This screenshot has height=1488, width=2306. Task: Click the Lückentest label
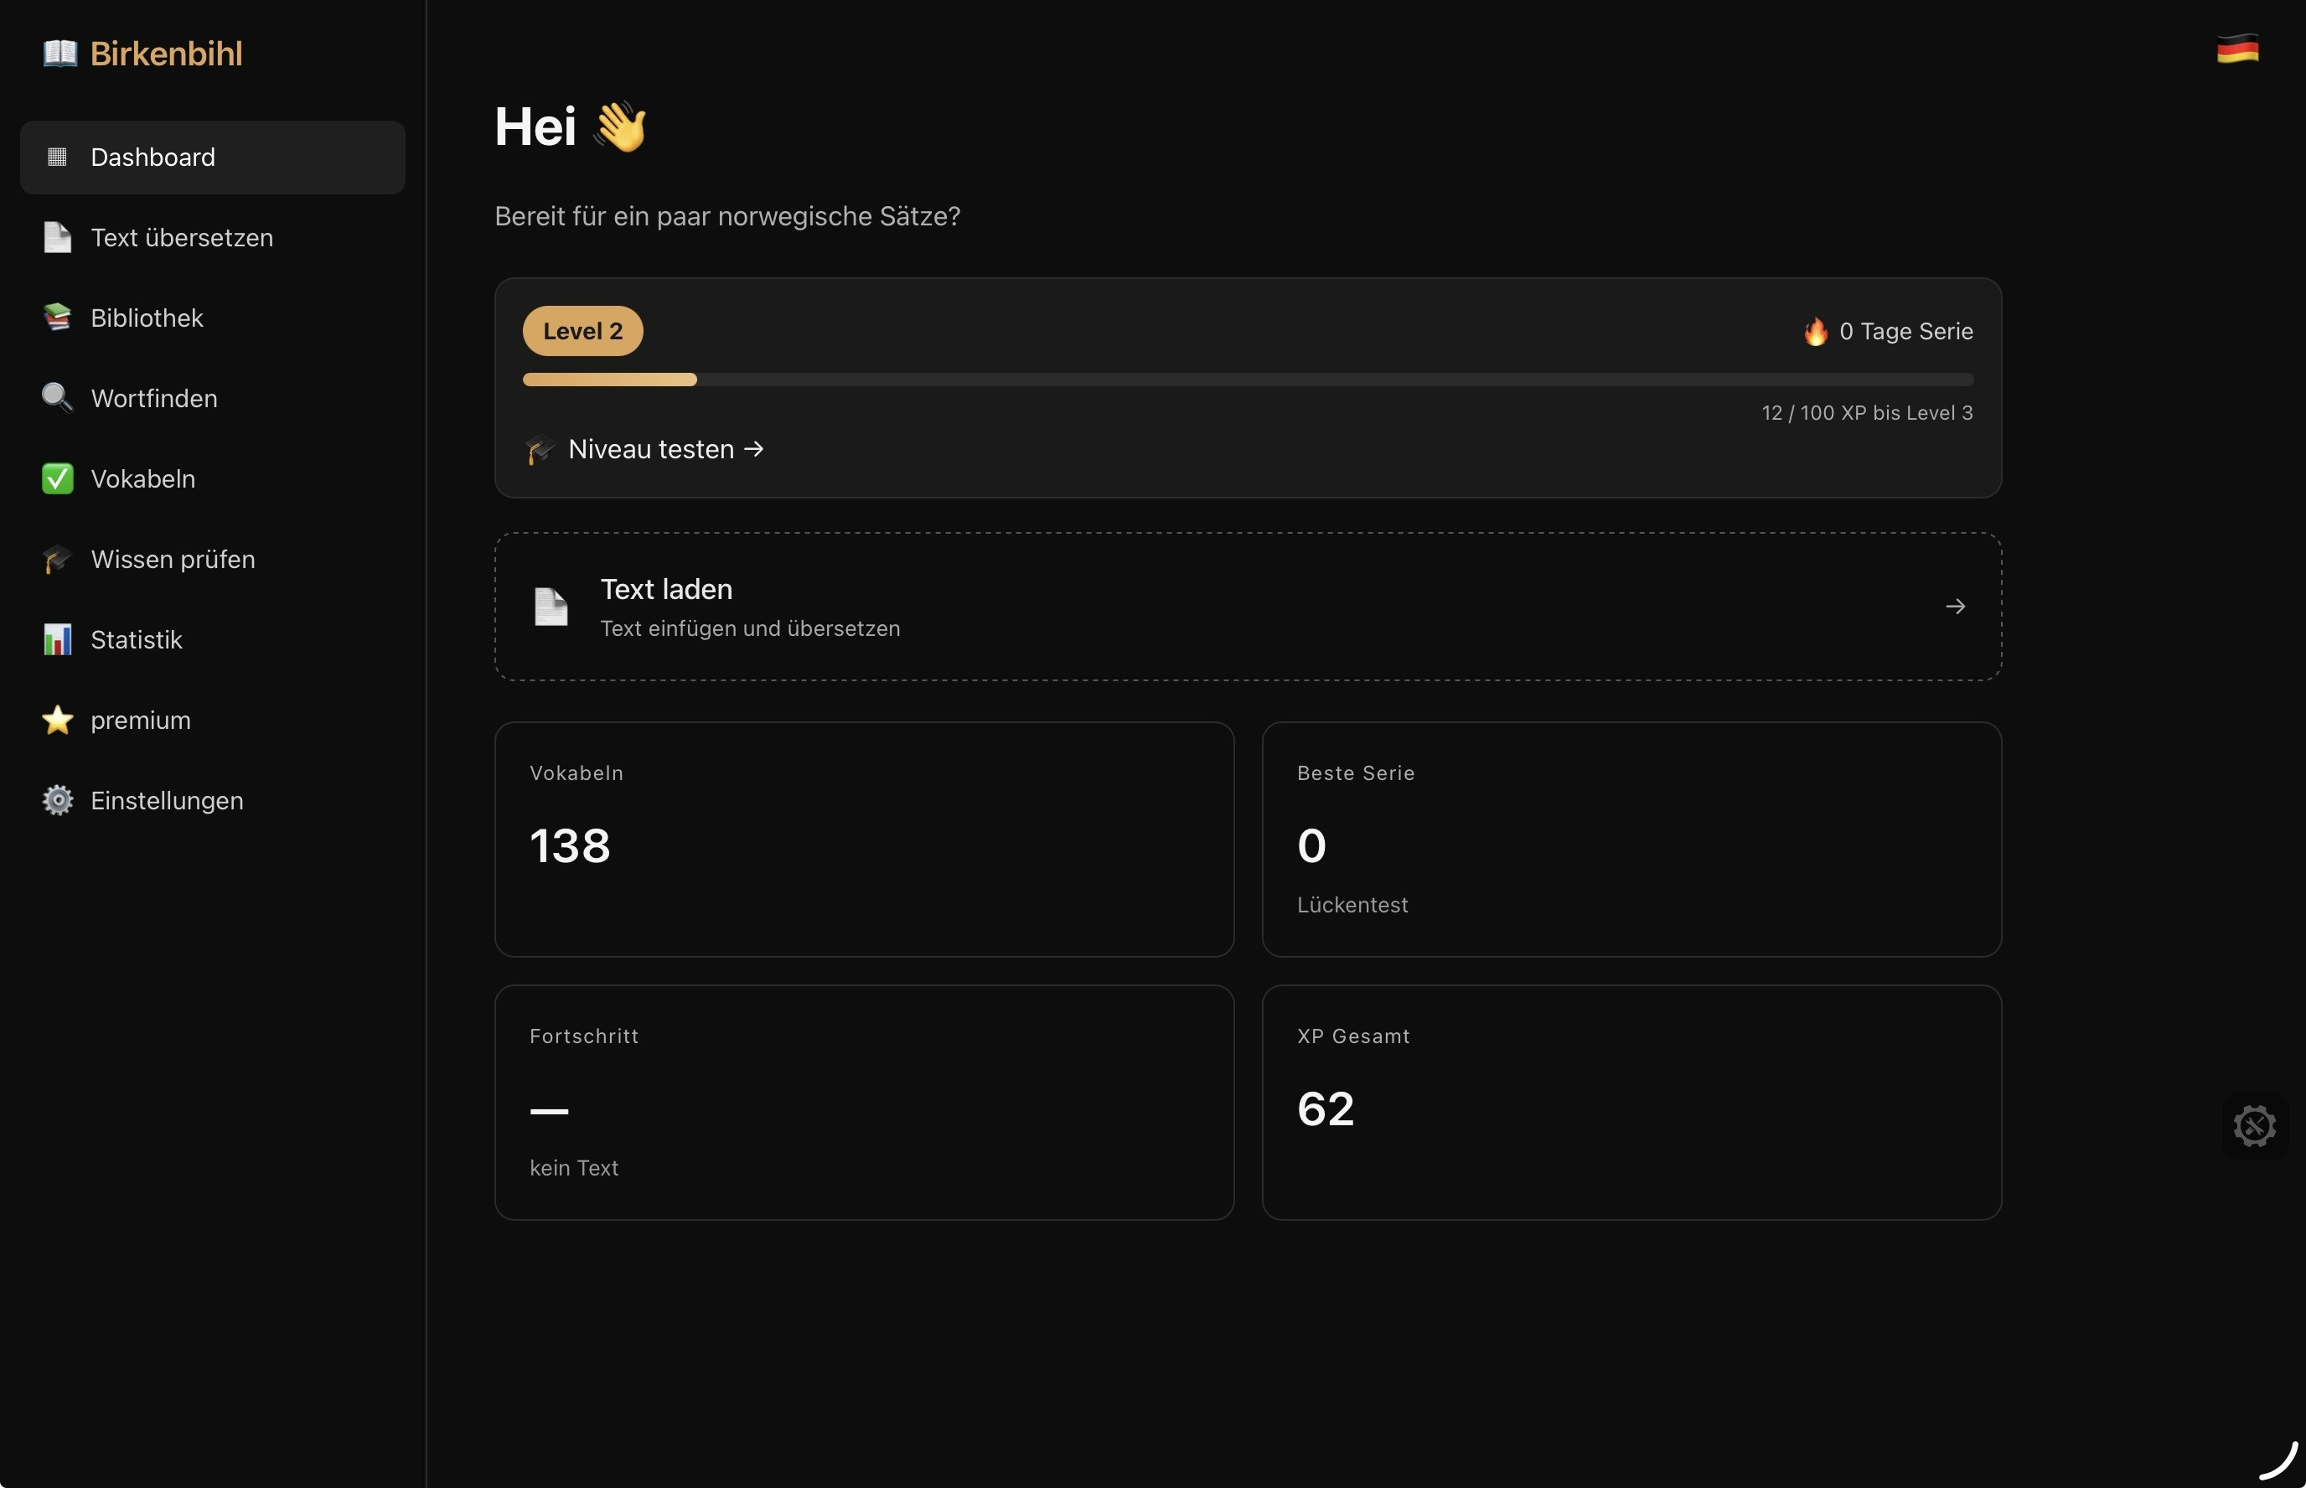1352,906
